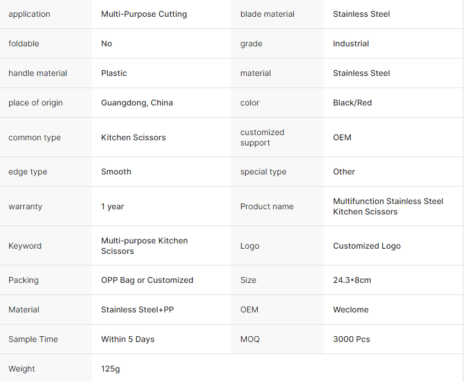This screenshot has height=382, width=464.
Task: Select the 'Kitchen Scissors' common type value
Action: 133,137
